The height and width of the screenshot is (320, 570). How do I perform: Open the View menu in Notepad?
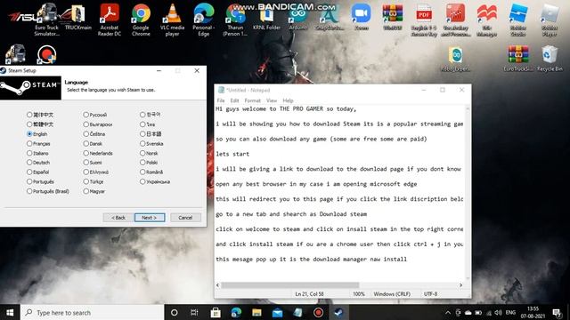272,100
